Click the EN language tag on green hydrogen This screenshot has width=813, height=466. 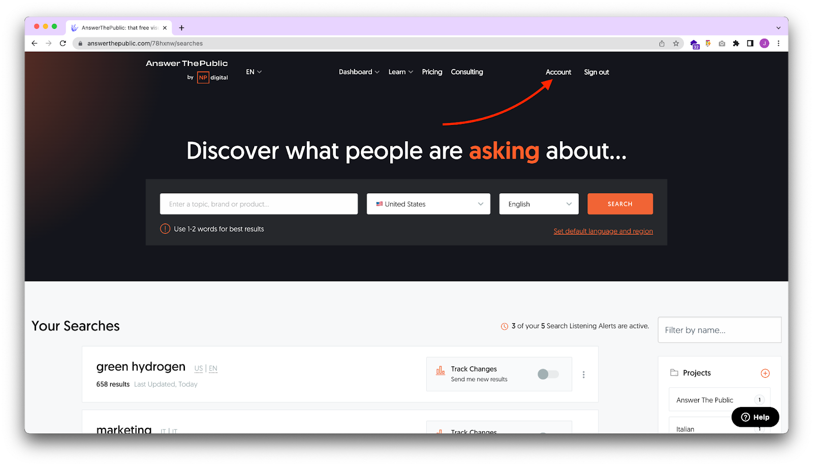pyautogui.click(x=213, y=368)
